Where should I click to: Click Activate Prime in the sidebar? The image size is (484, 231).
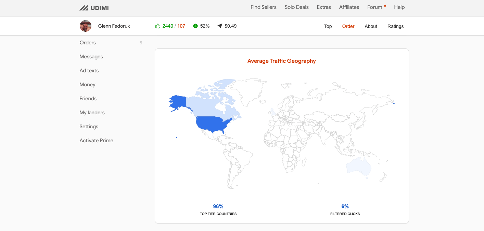[96, 141]
